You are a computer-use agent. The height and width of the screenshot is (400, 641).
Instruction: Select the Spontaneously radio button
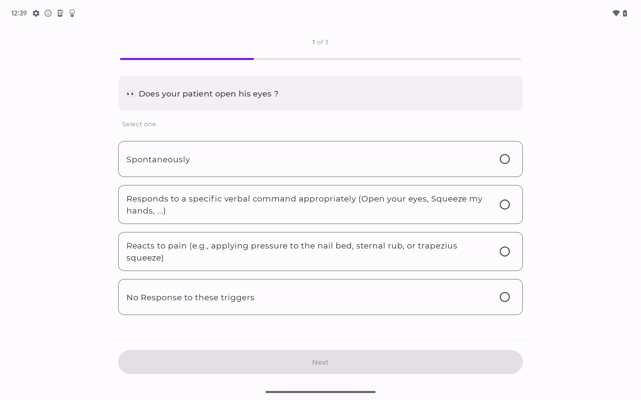[x=505, y=159]
